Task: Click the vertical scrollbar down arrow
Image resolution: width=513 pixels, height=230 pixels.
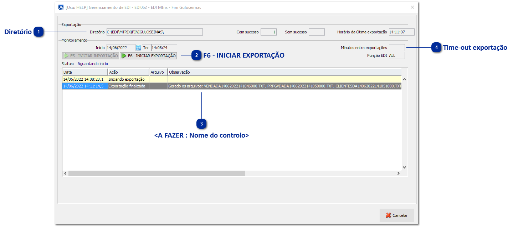Action: [x=404, y=167]
